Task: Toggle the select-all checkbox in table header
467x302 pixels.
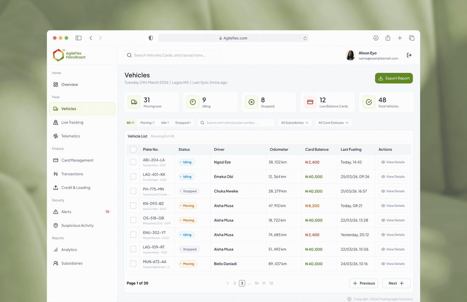Action: (133, 150)
